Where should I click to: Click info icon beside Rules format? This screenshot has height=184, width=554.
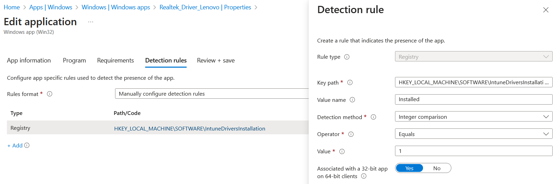click(50, 94)
